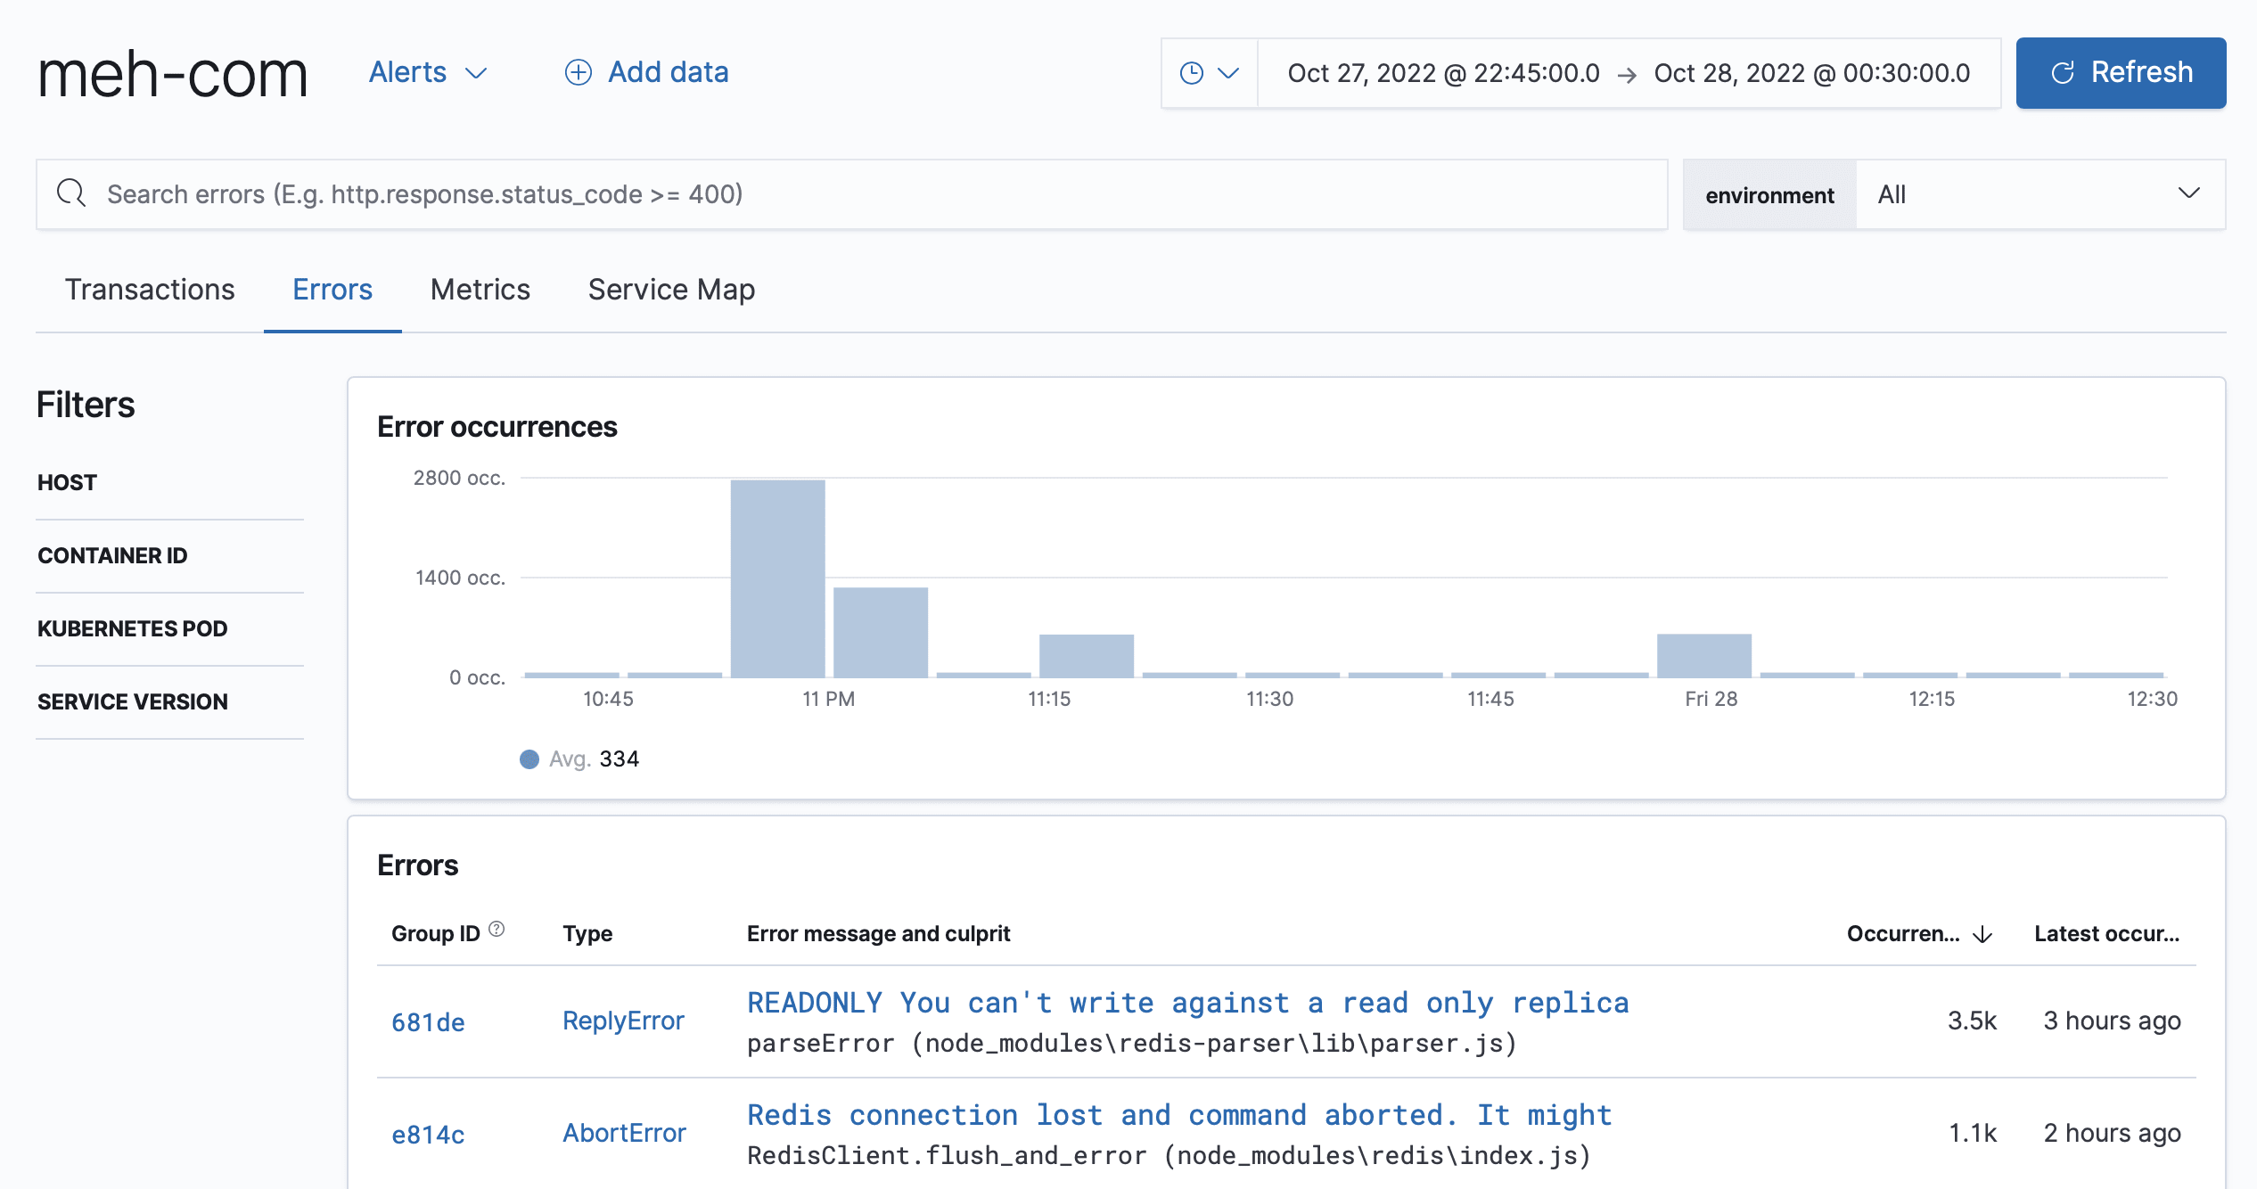Image resolution: width=2257 pixels, height=1189 pixels.
Task: Switch to the Transactions tab
Action: pyautogui.click(x=150, y=290)
